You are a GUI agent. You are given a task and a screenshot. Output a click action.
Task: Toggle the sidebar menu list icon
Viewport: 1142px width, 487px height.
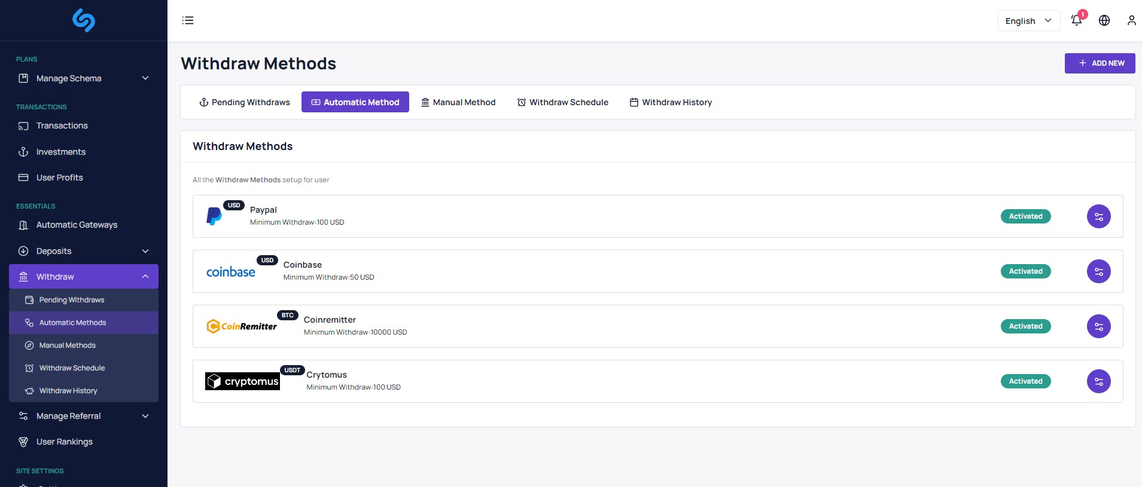click(x=188, y=20)
